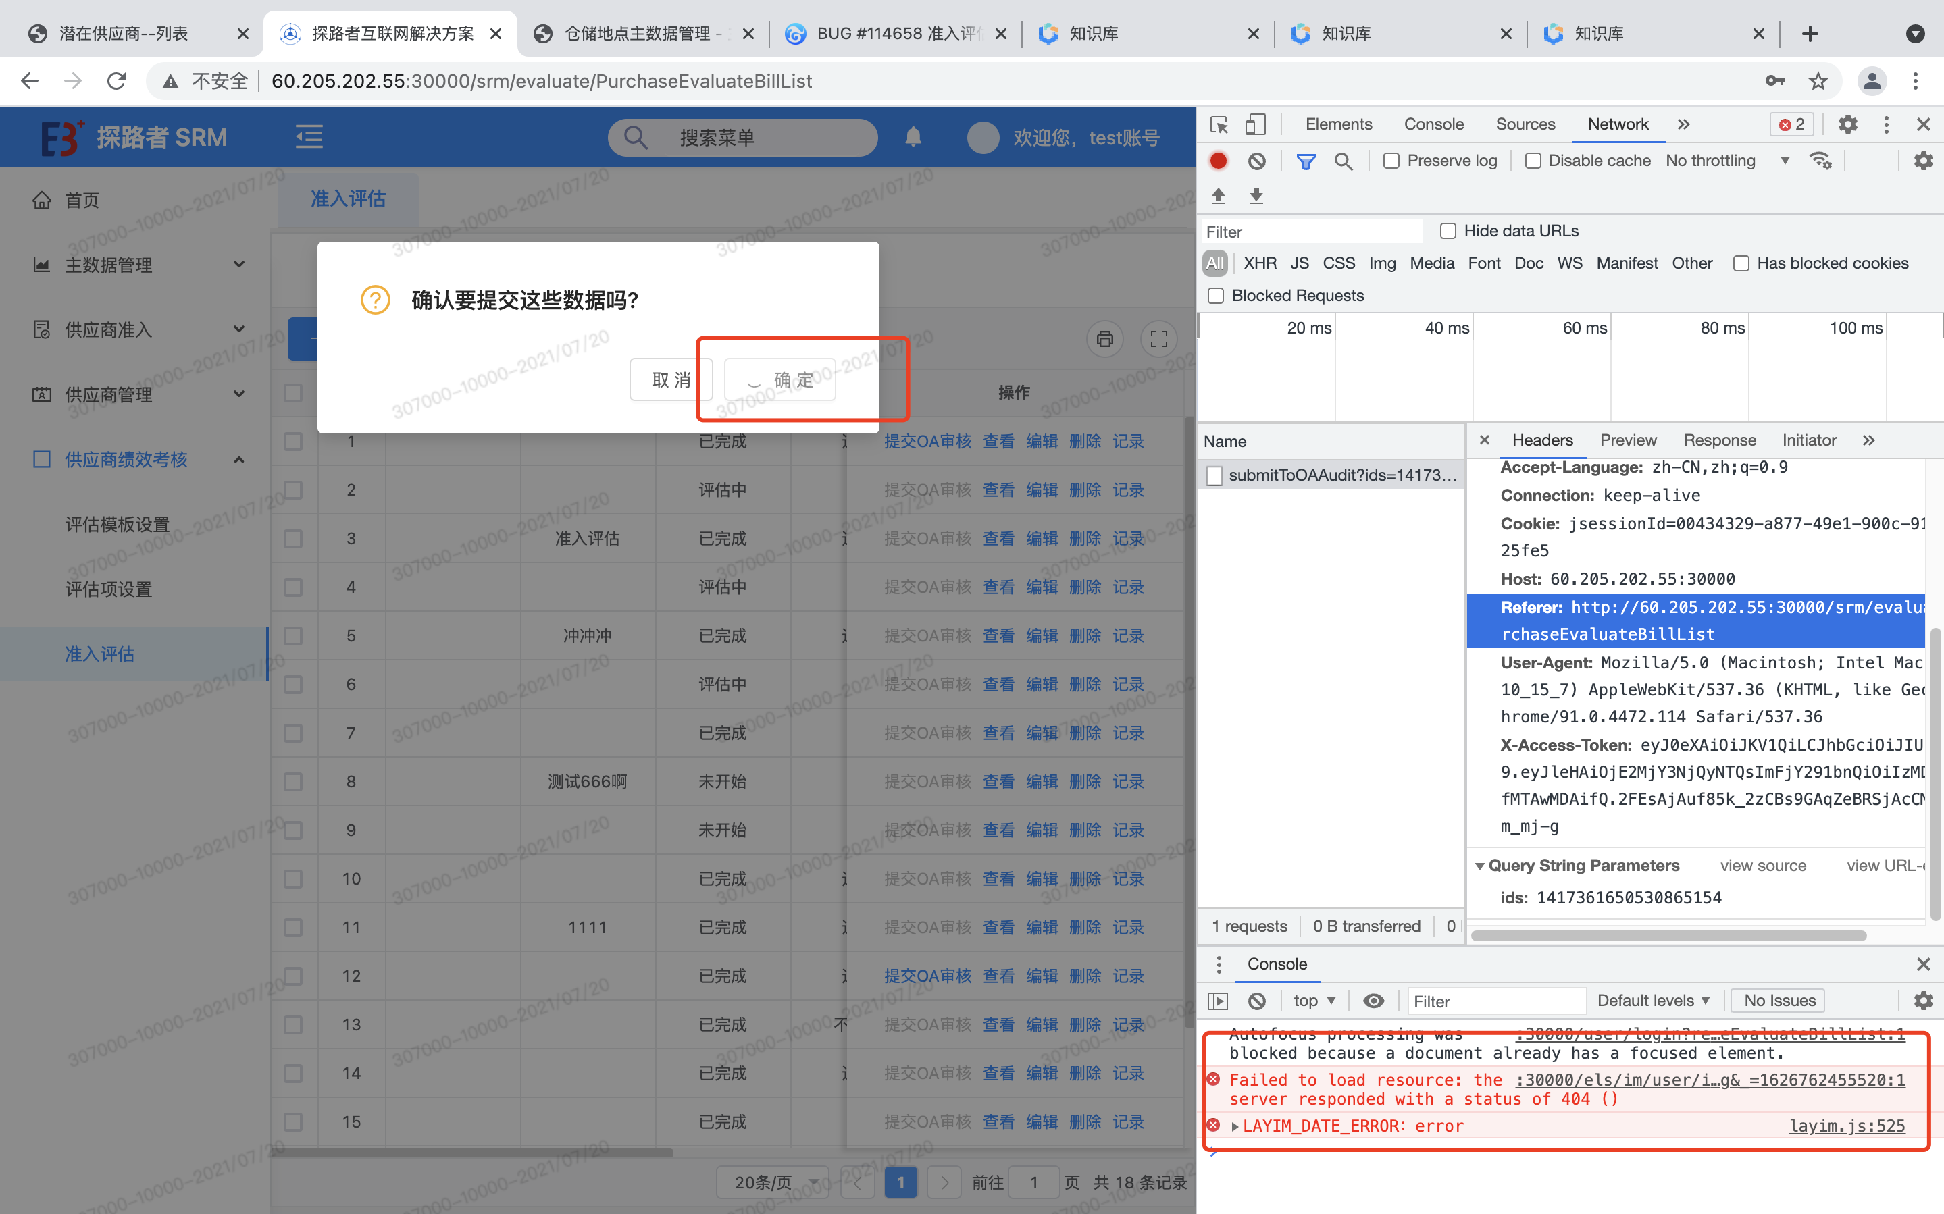Viewport: 1944px width, 1214px height.
Task: Click the inspect element picker icon
Action: pos(1219,124)
